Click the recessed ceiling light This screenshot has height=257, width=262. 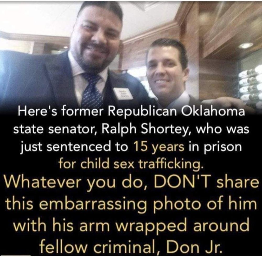[x=245, y=45]
